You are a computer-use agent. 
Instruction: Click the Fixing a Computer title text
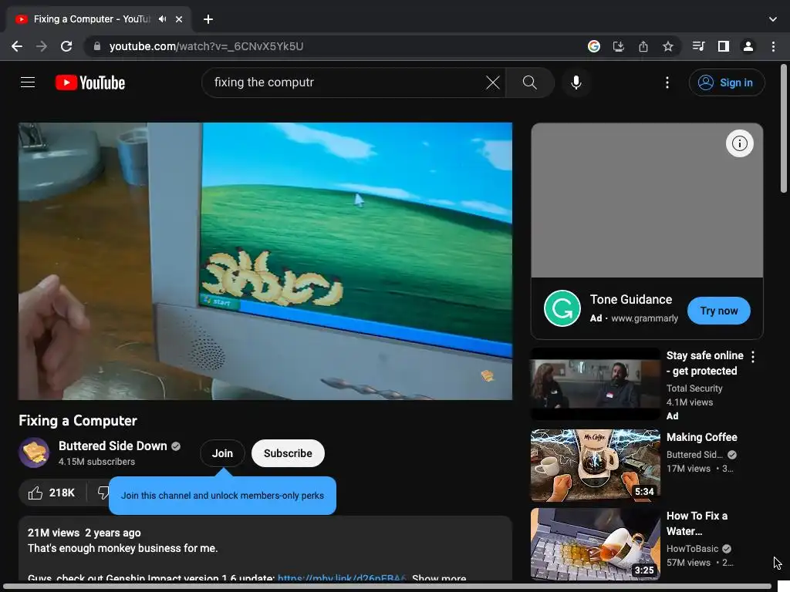click(78, 421)
